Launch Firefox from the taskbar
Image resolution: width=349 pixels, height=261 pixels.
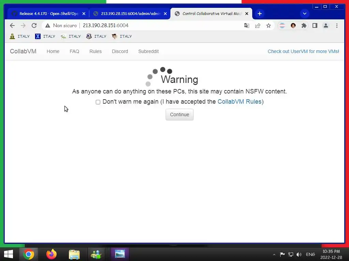pos(51,254)
